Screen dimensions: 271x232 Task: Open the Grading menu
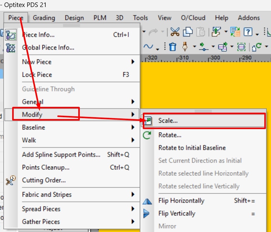pyautogui.click(x=44, y=18)
